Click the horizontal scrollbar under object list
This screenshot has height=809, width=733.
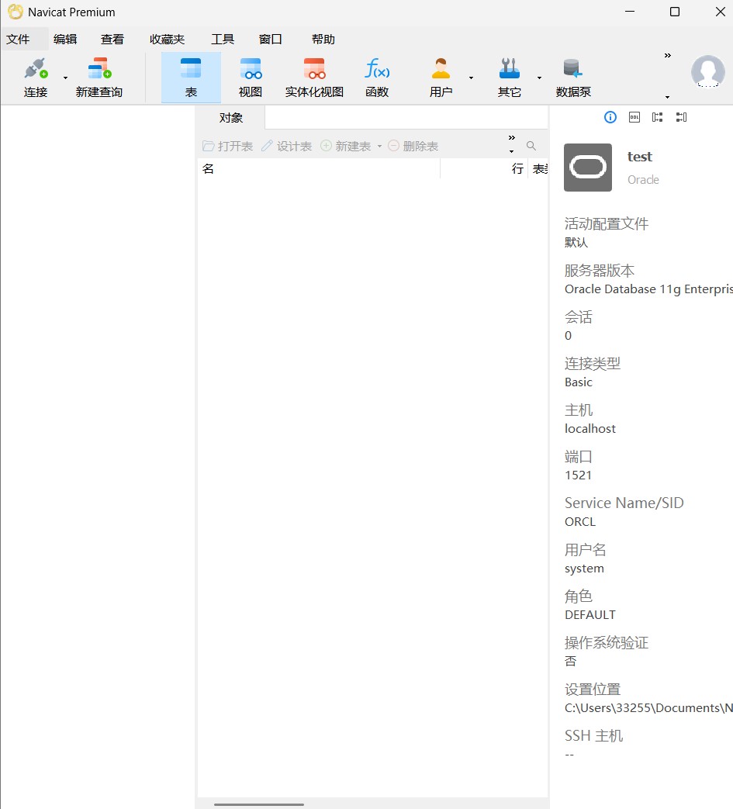[259, 804]
